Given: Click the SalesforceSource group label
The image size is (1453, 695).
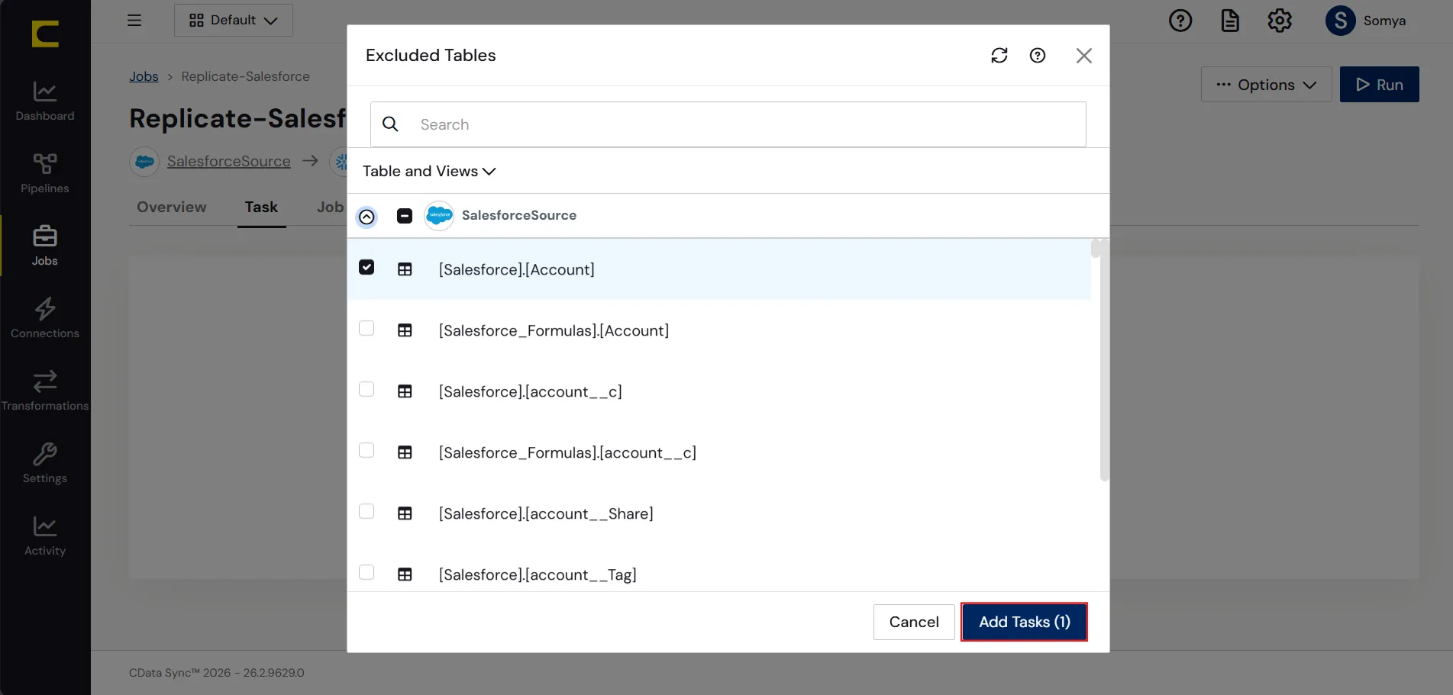Looking at the screenshot, I should 519,215.
